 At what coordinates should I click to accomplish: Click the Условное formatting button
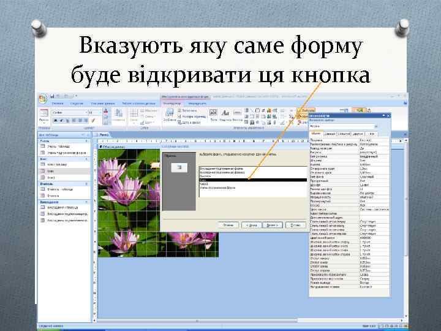pos(119,115)
